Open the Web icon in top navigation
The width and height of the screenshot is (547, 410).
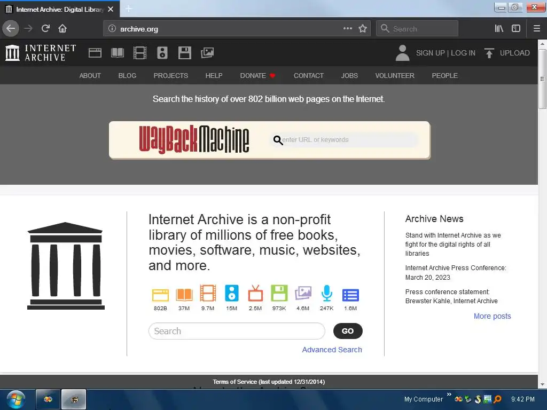click(95, 53)
